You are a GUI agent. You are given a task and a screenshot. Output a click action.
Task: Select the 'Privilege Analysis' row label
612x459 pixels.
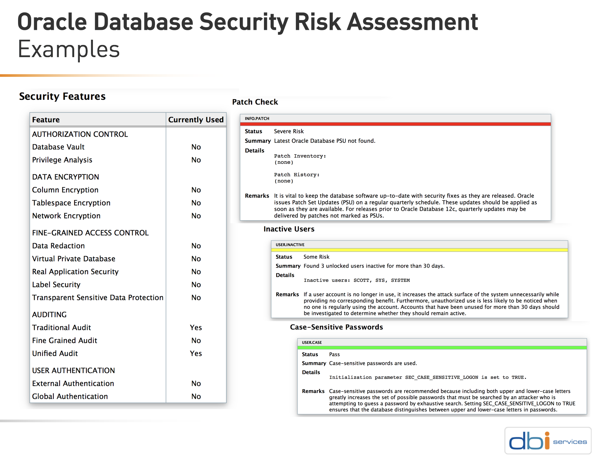[x=62, y=160]
